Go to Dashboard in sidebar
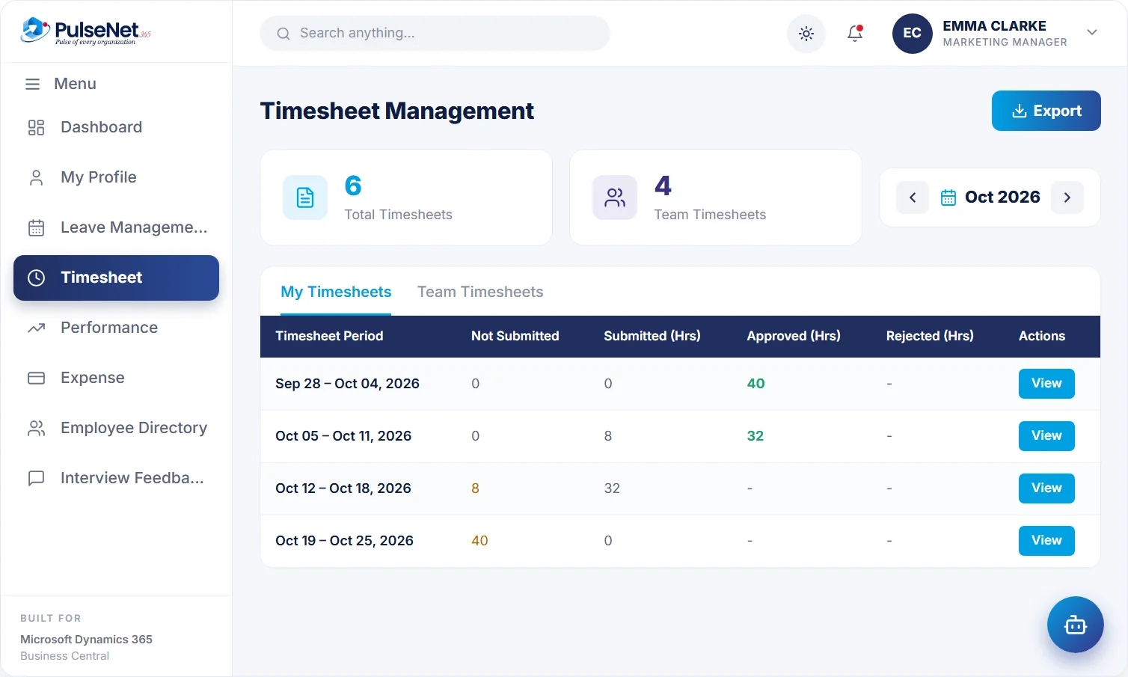Screen dimensions: 1128x677 (x=116, y=127)
